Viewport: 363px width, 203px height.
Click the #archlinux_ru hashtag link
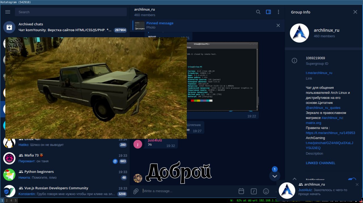[332, 118]
